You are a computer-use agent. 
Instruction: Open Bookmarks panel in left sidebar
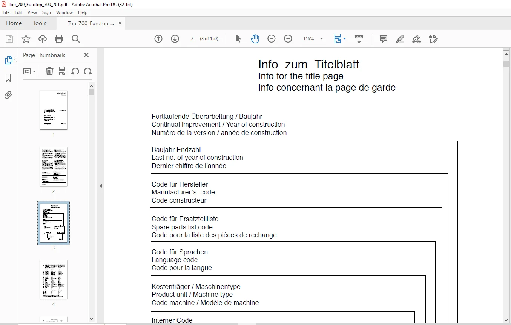[x=8, y=78]
